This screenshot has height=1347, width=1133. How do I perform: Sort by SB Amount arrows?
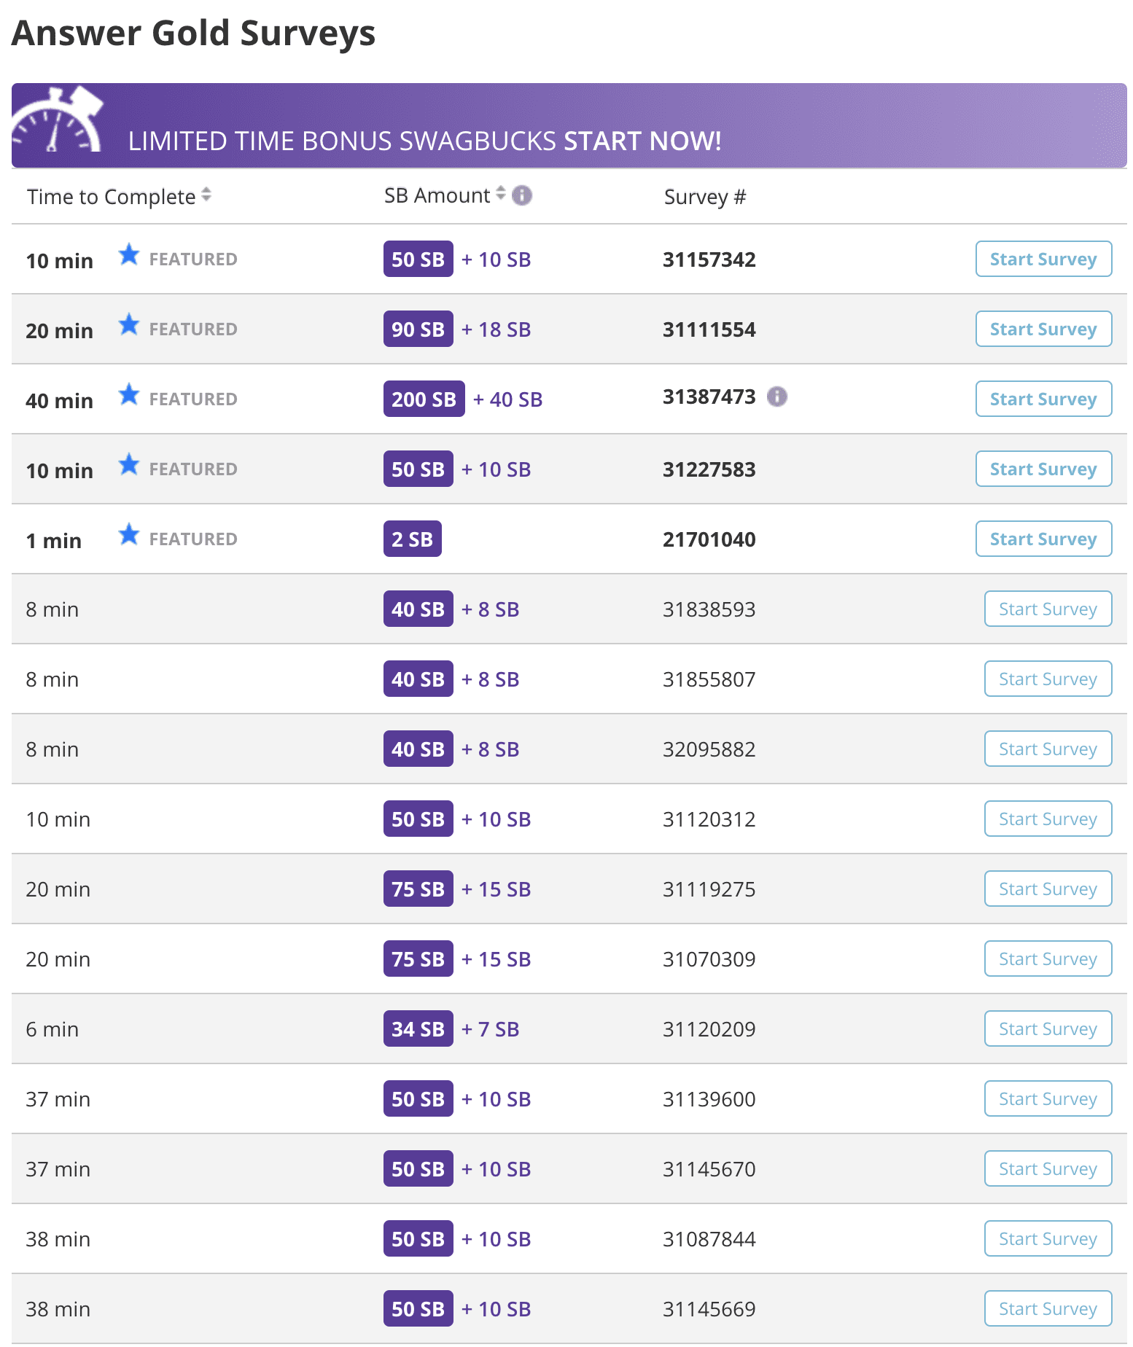501,193
